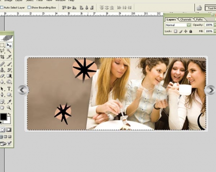Open the Fill slider arrow
Image resolution: width=216 pixels, height=172 pixels.
pyautogui.click(x=214, y=31)
